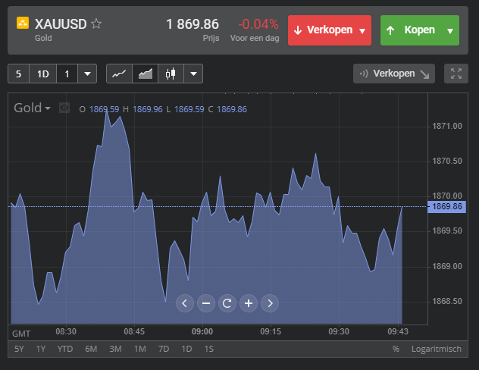Viewport: 479px width, 370px height.
Task: Open the green Kopen dropdown arrow
Action: [450, 30]
